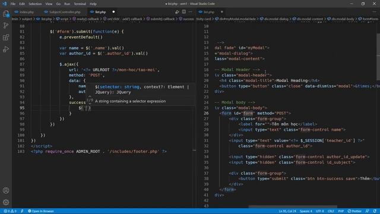Open the Run and Debug view
Image resolution: width=380 pixels, height=214 pixels.
coord(6,49)
